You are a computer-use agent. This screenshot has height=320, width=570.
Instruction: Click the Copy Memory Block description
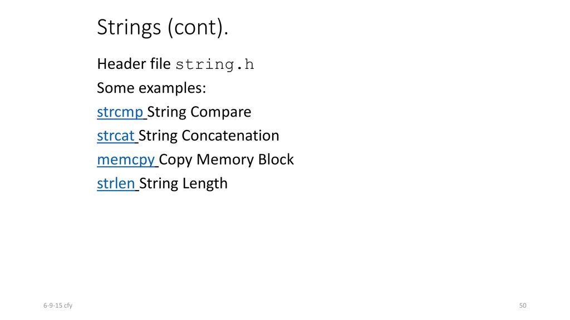tap(226, 160)
